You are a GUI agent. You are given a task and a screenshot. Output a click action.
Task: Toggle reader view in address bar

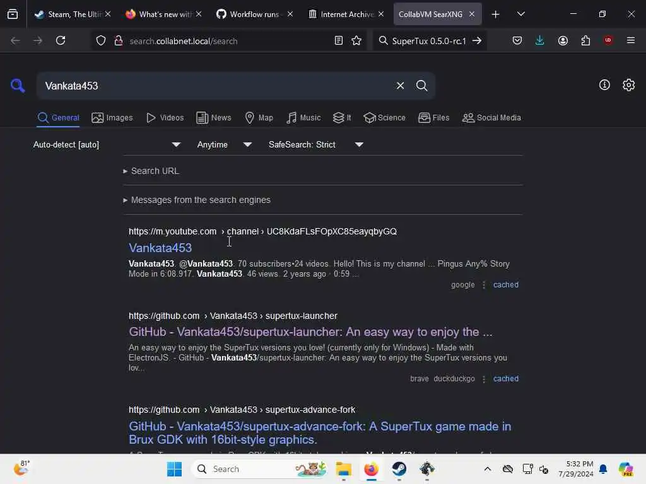coord(339,40)
